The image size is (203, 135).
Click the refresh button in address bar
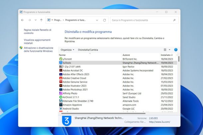pos(104,20)
